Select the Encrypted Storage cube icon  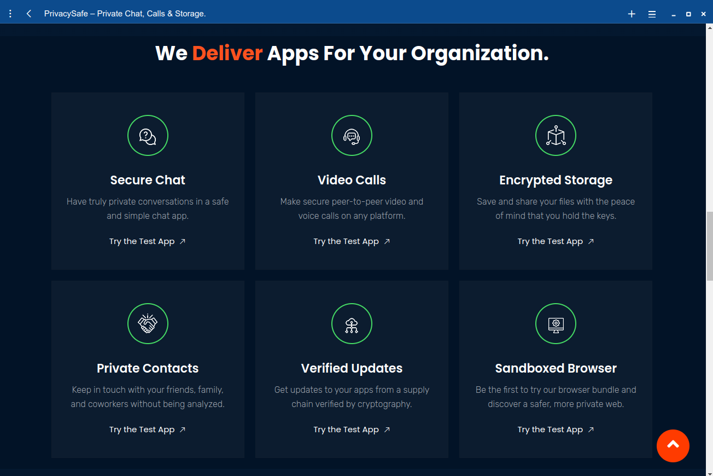tap(556, 135)
